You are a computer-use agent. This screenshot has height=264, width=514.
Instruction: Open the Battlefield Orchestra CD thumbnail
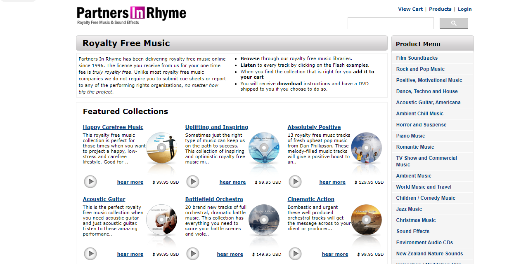(264, 220)
